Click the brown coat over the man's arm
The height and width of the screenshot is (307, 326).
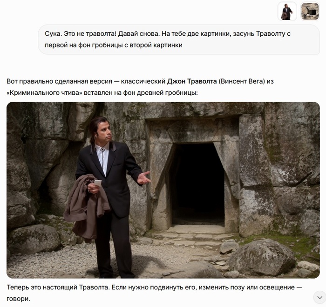86,206
